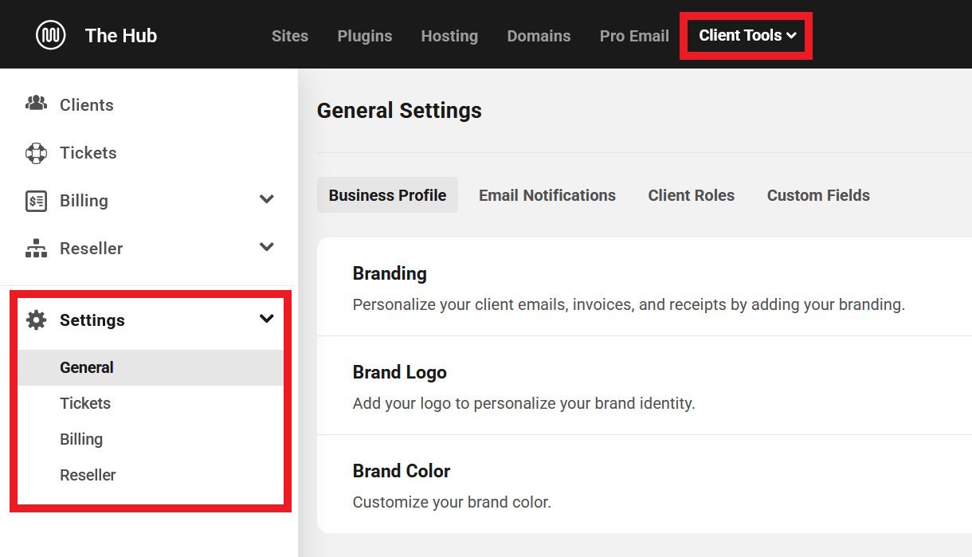Click the WPMU DEV Hub logo icon
The width and height of the screenshot is (972, 557).
[x=51, y=35]
